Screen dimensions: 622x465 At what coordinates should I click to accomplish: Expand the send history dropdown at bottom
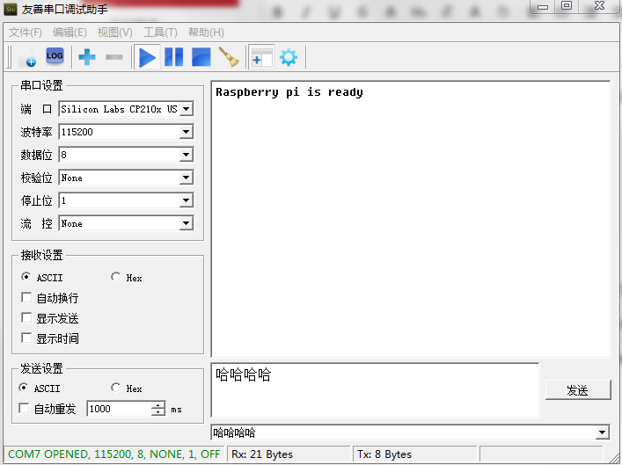coord(602,432)
